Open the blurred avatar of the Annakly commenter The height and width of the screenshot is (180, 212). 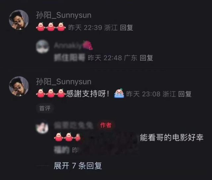(x=42, y=46)
